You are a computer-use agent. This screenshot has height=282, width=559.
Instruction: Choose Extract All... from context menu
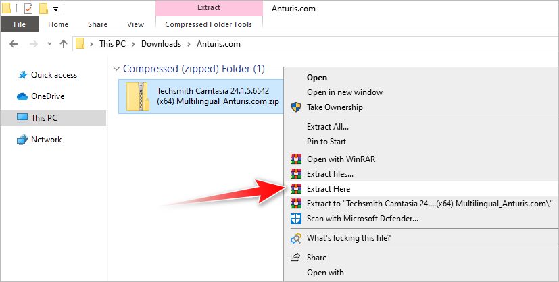point(327,126)
